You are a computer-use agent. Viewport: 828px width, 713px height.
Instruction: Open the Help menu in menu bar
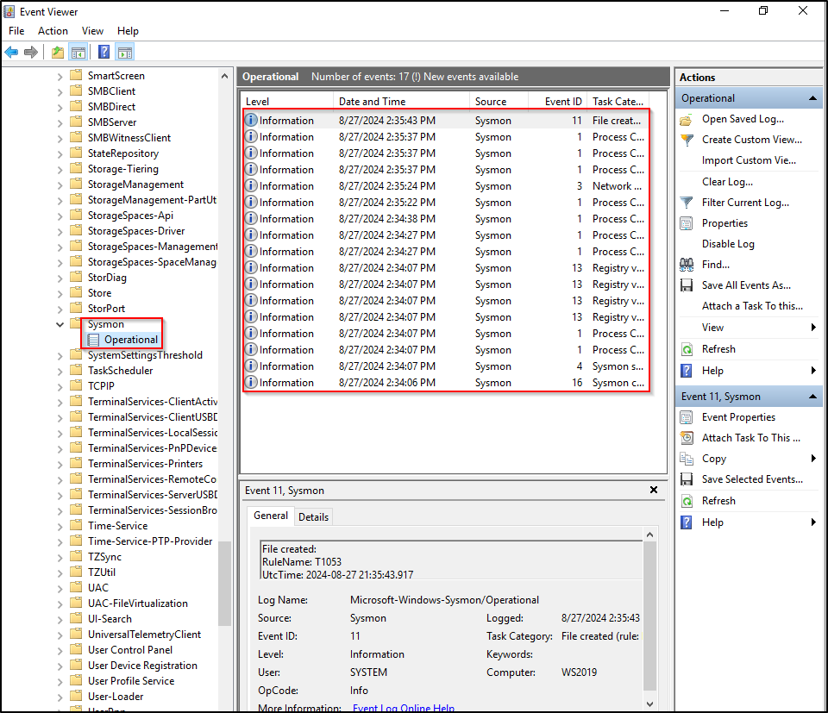(x=128, y=31)
